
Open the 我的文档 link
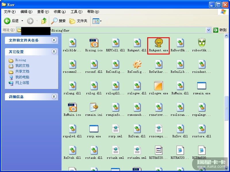[19, 66]
